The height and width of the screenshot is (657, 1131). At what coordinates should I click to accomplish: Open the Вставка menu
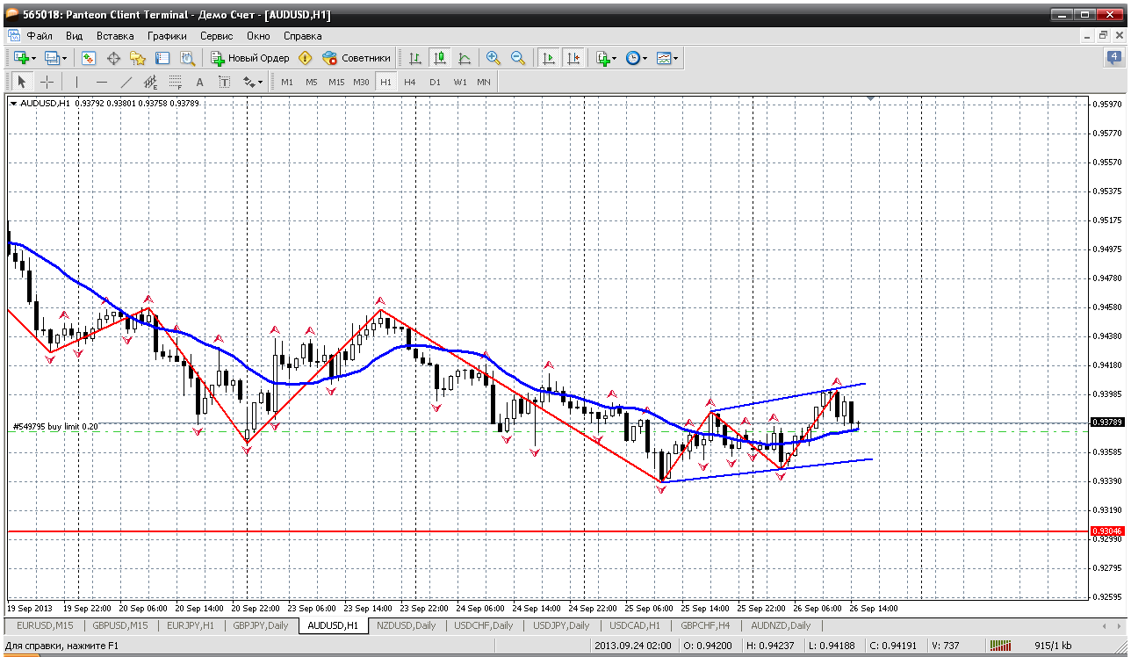point(115,36)
